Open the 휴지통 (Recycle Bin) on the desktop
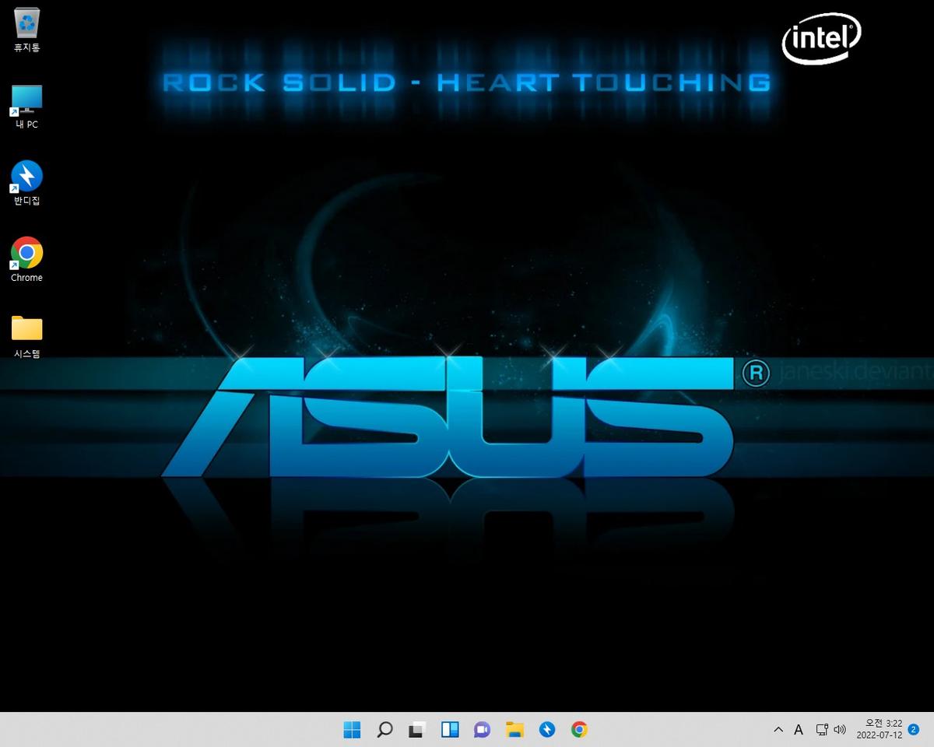This screenshot has height=747, width=934. (26, 23)
